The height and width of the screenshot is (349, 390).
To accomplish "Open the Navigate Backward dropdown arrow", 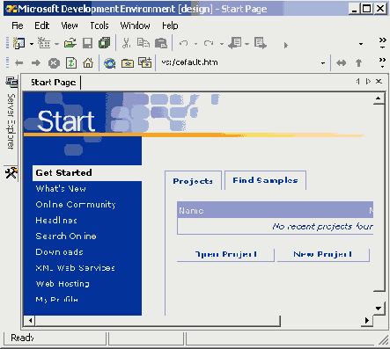I will pos(247,44).
